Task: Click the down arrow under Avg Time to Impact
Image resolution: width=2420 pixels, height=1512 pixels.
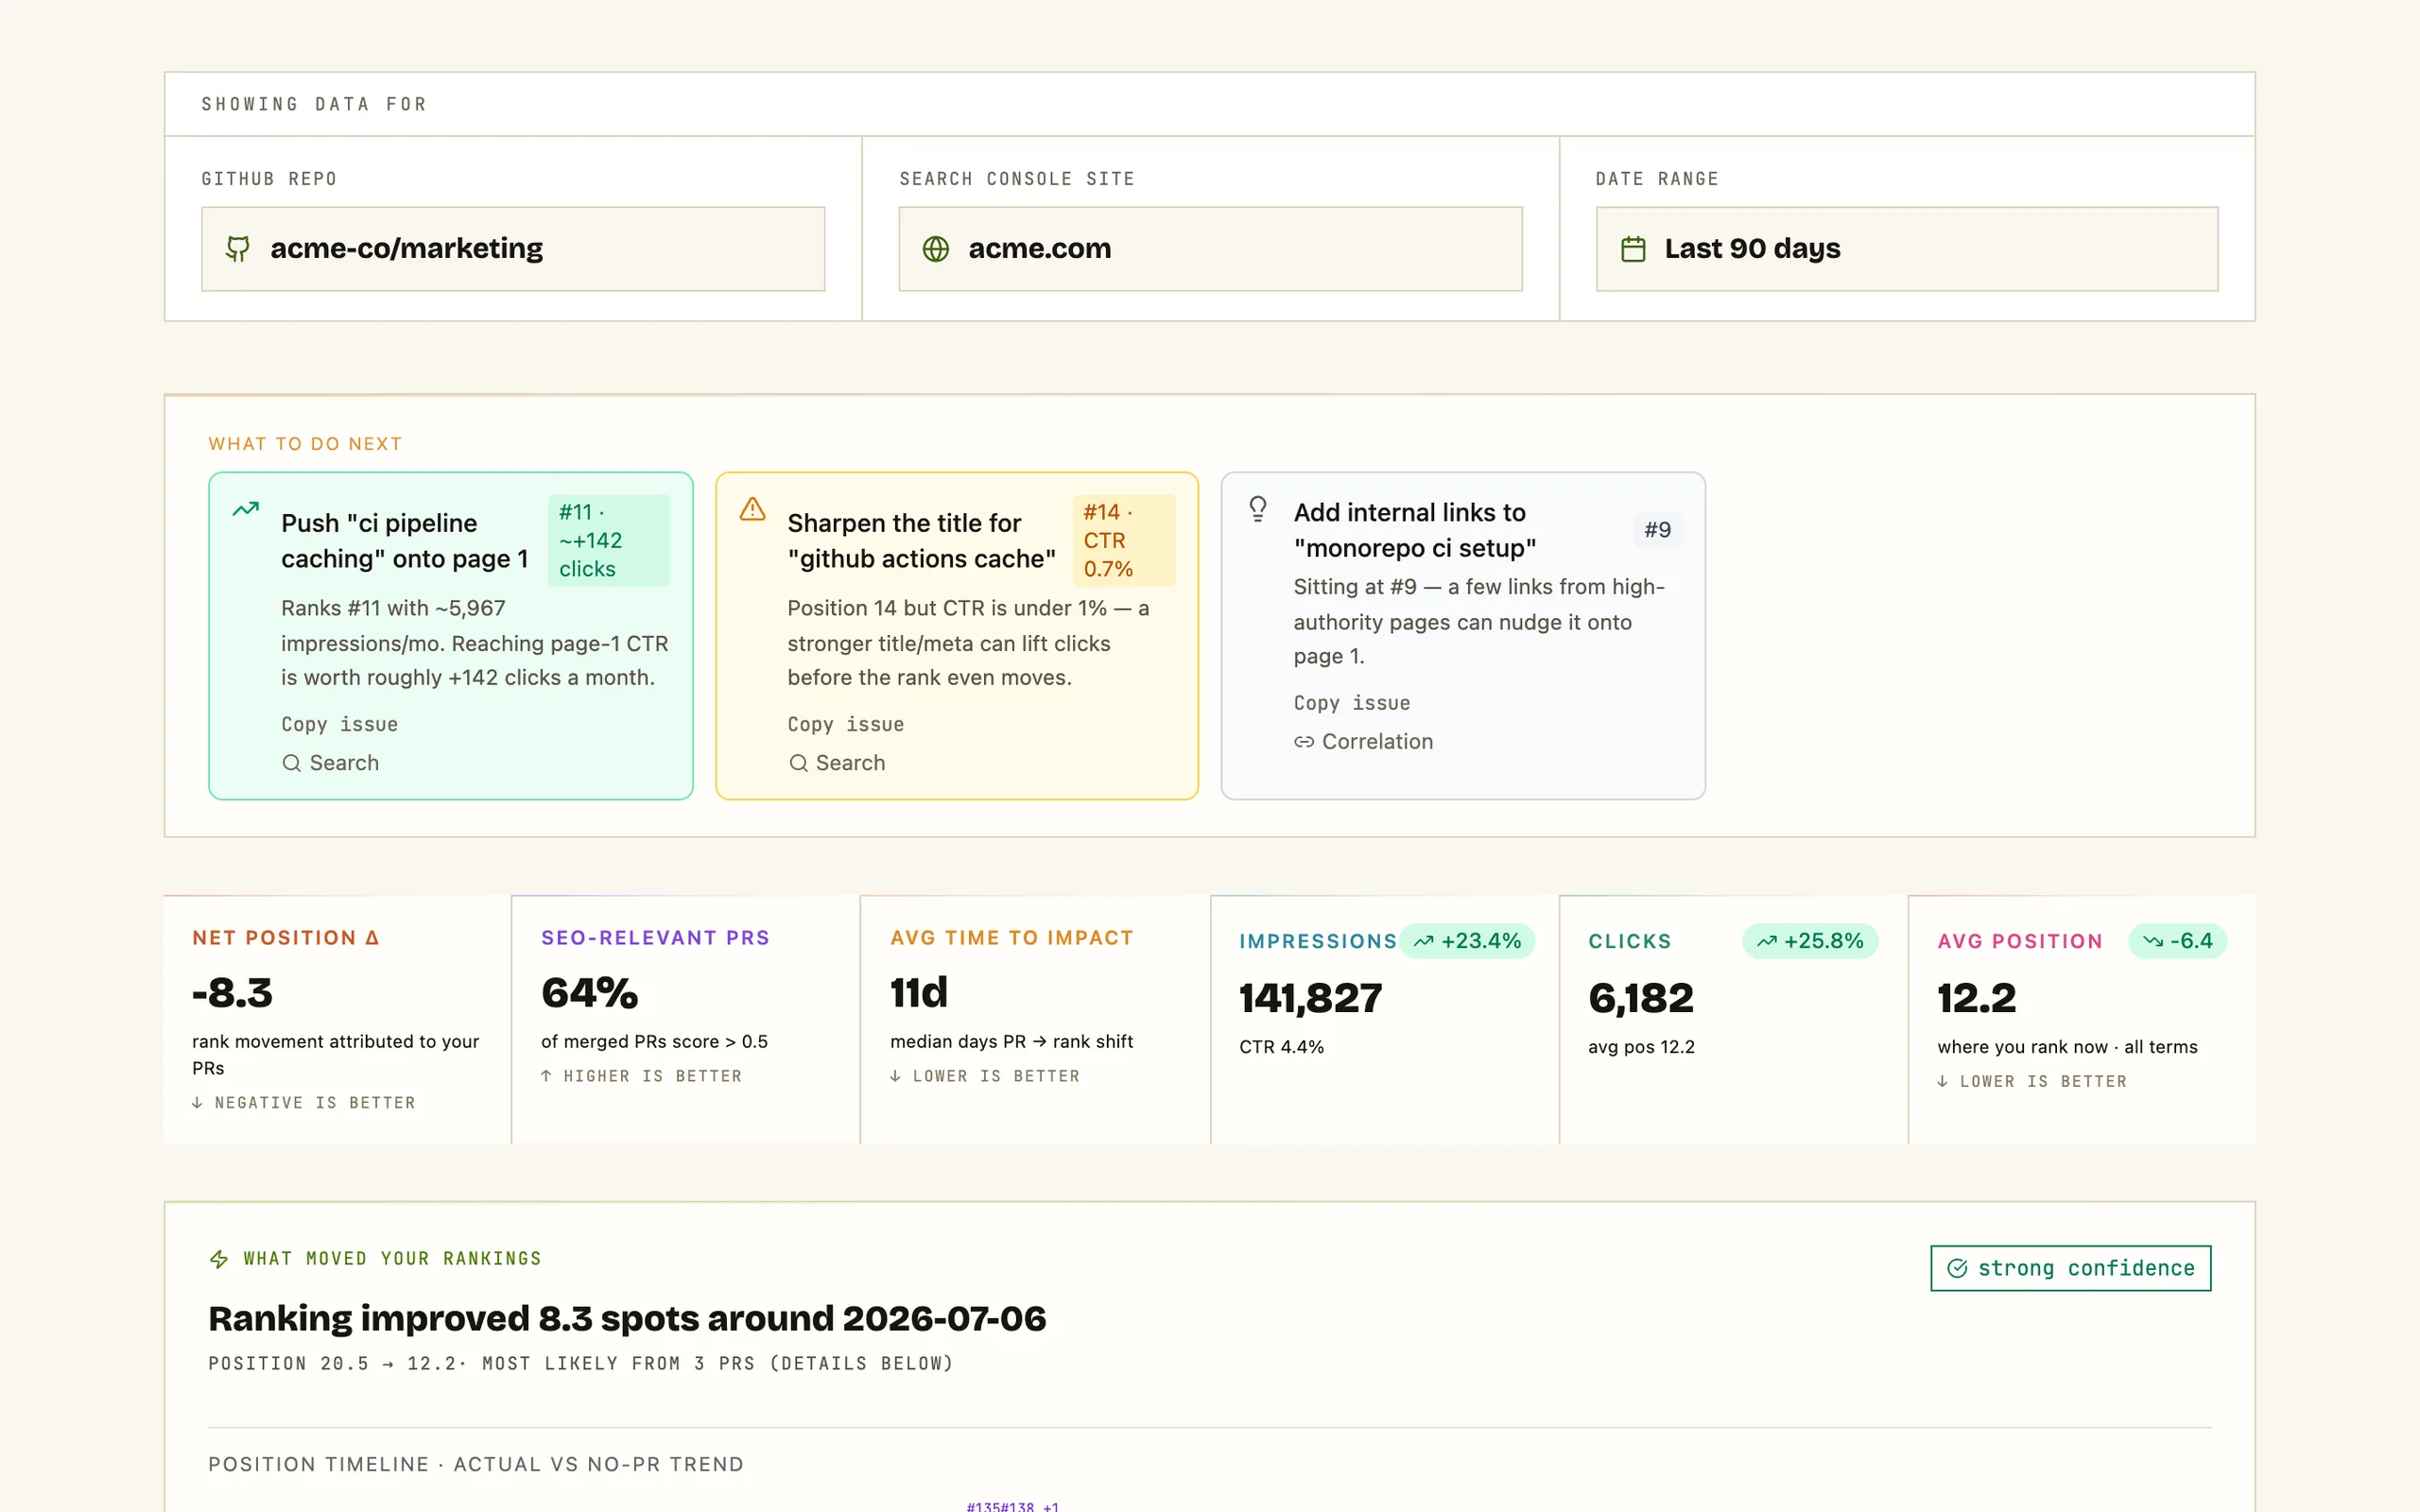Action: pos(895,1076)
